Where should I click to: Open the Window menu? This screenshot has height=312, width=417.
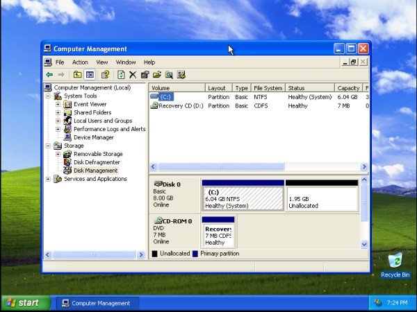(x=126, y=62)
